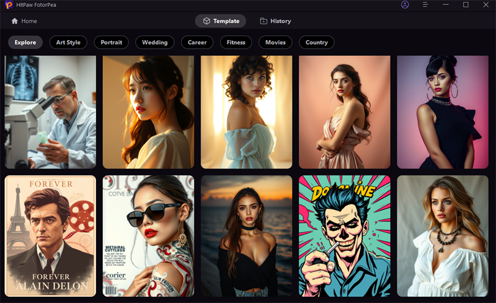This screenshot has height=303, width=496.
Task: Click the Template cube icon
Action: pos(206,21)
